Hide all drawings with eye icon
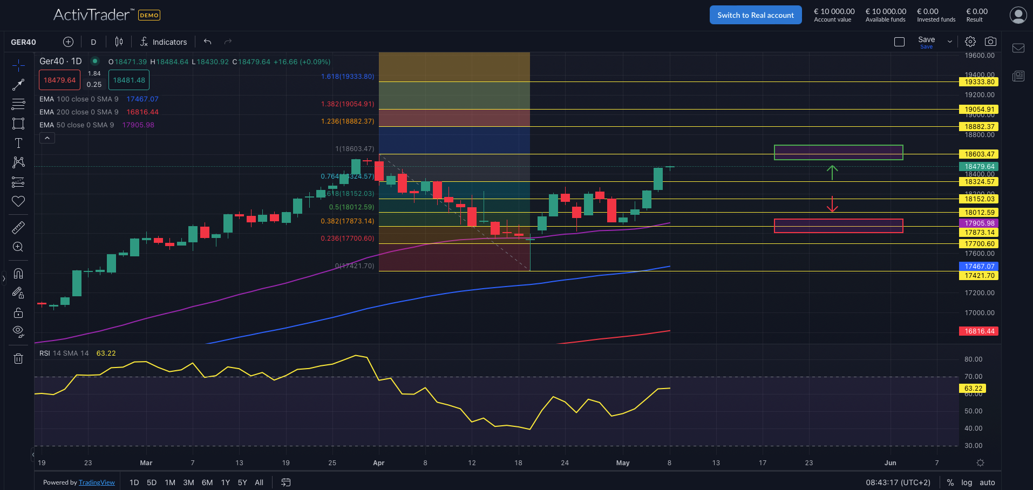Viewport: 1033px width, 490px height. pos(18,331)
